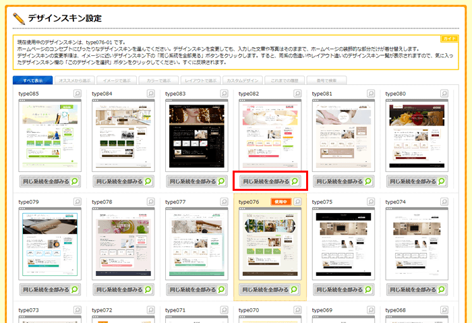Click the magnifier icon for type085
Image resolution: width=472 pixels, height=323 pixels.
(x=78, y=94)
